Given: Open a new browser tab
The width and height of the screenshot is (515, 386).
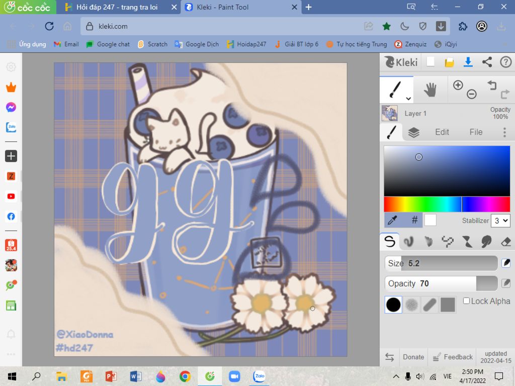Looking at the screenshot, I should 308,7.
